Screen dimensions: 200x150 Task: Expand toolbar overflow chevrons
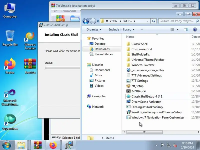[x=141, y=29]
